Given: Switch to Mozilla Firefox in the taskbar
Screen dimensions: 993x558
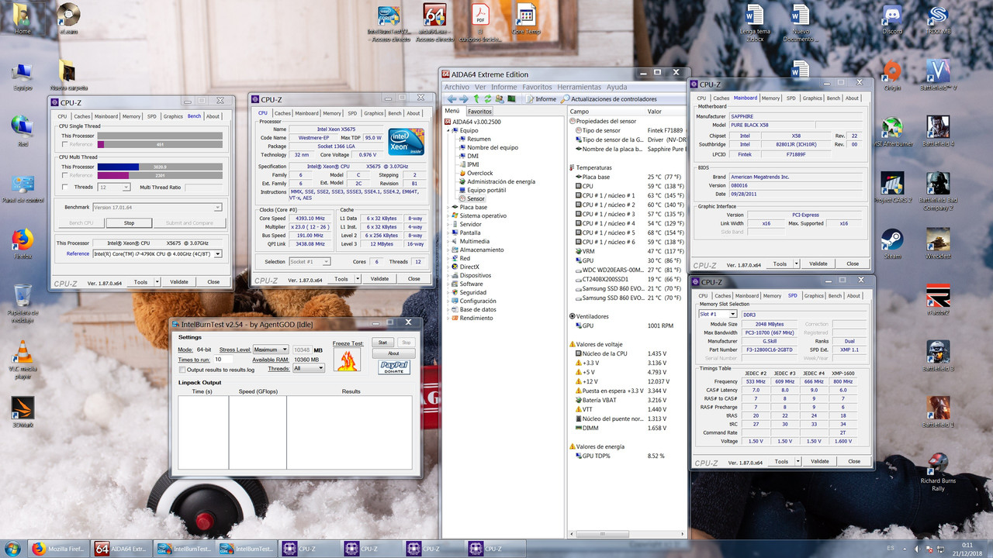Looking at the screenshot, I should (x=60, y=549).
